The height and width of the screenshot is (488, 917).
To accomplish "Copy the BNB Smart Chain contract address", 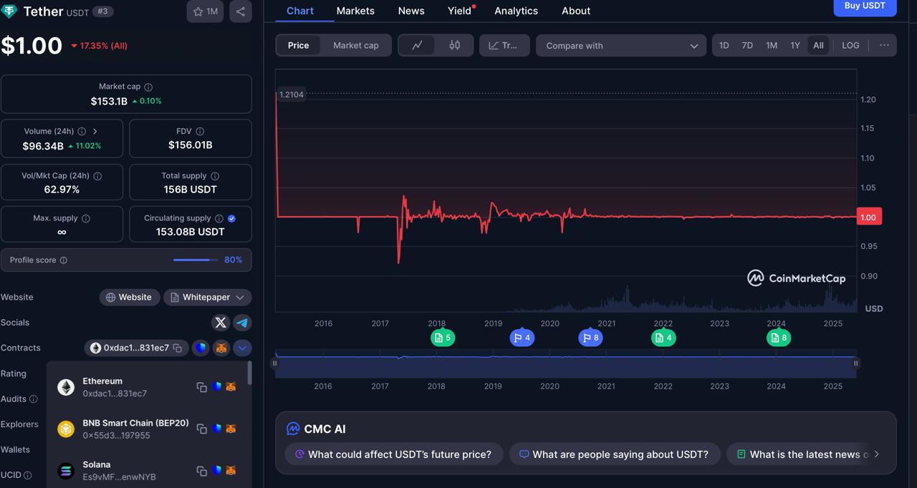I will (x=202, y=429).
